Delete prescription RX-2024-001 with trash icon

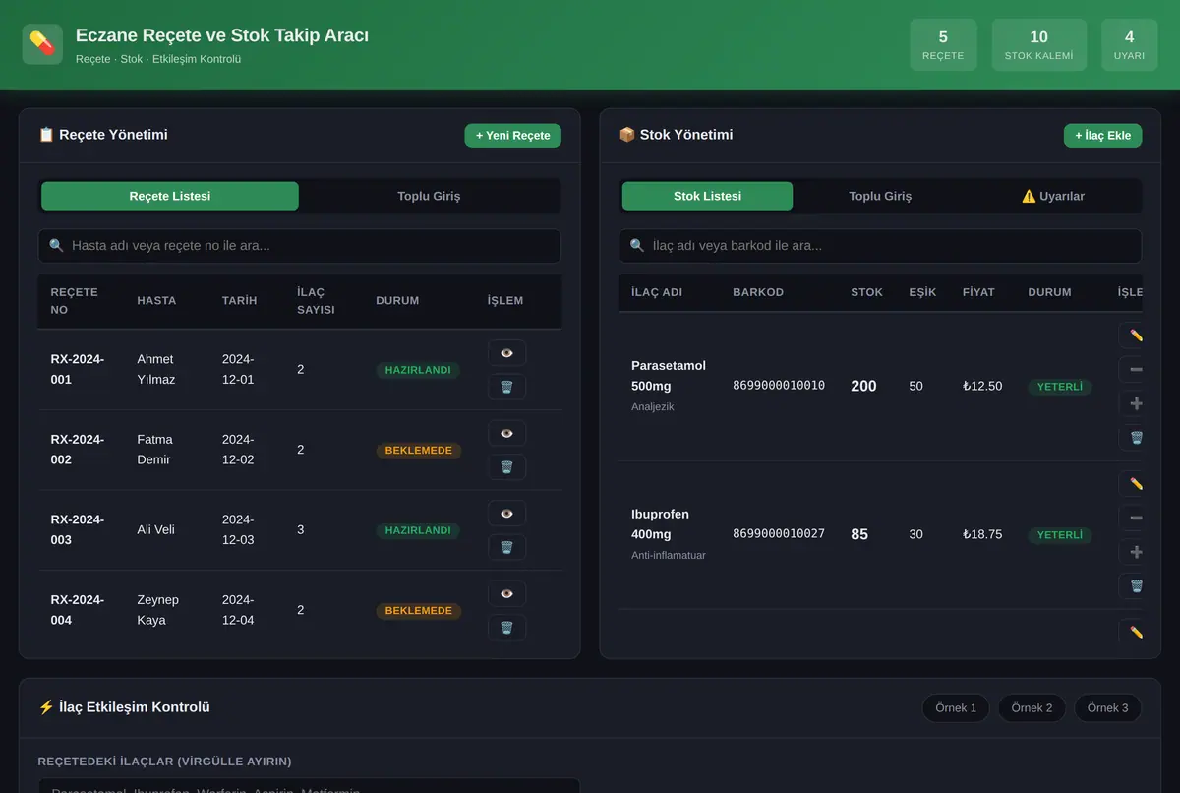tap(506, 387)
